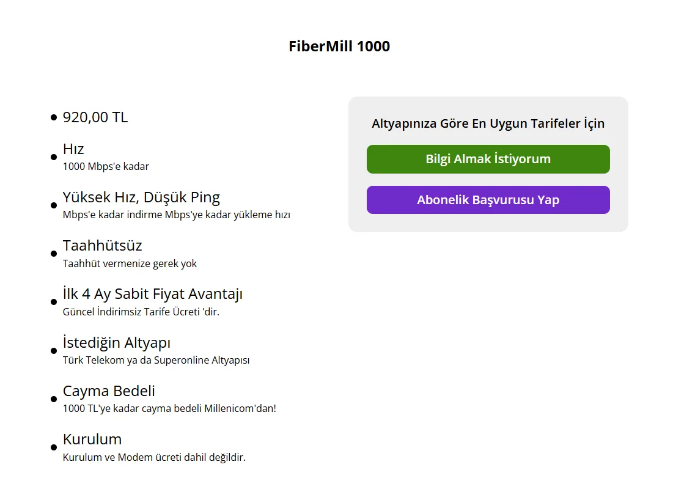Click the bullet point beside 920,00 TL
The width and height of the screenshot is (673, 481).
tap(54, 117)
